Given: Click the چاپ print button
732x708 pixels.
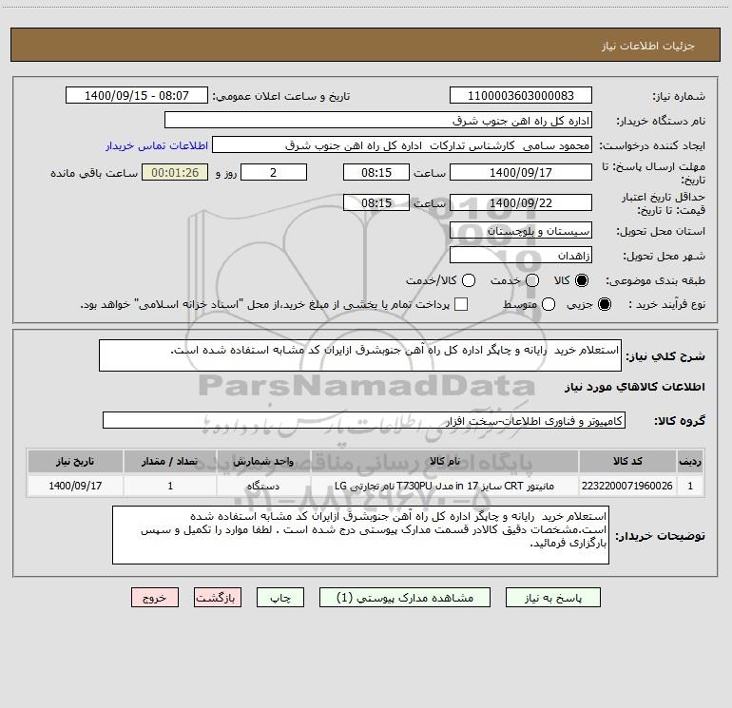Looking at the screenshot, I should click(x=280, y=598).
